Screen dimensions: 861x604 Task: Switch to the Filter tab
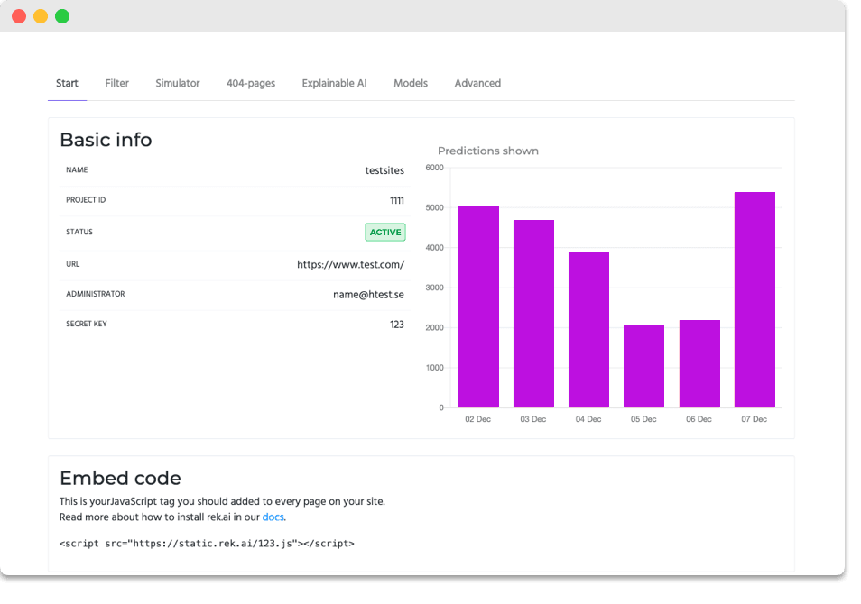click(x=117, y=83)
